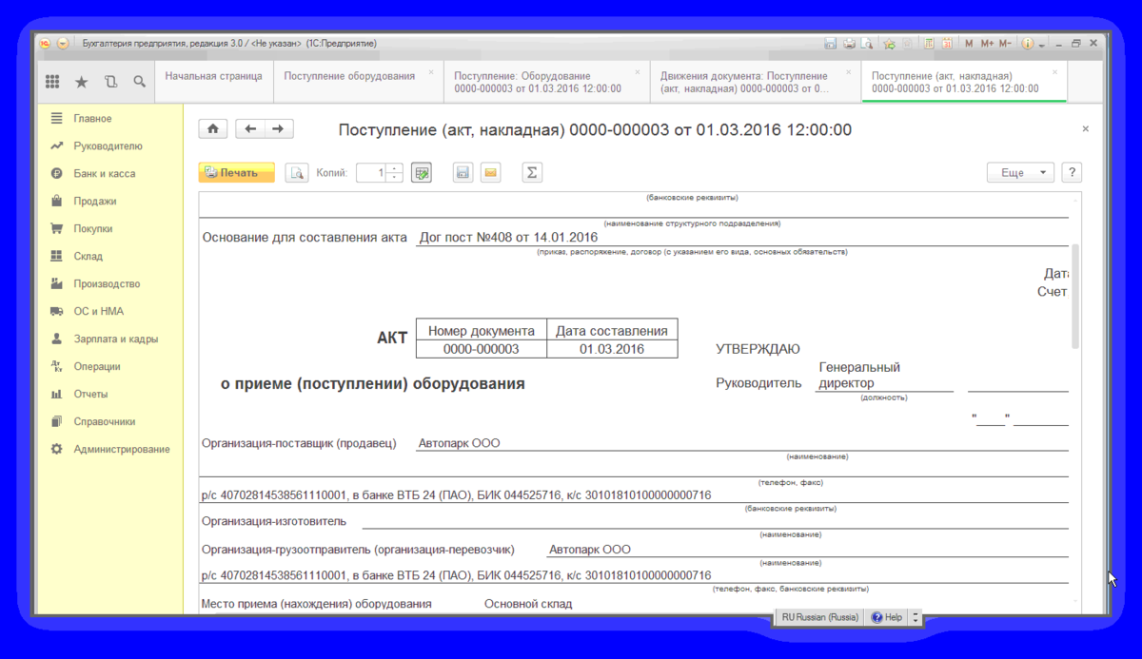Close the Поступление оборудования tab

431,72
